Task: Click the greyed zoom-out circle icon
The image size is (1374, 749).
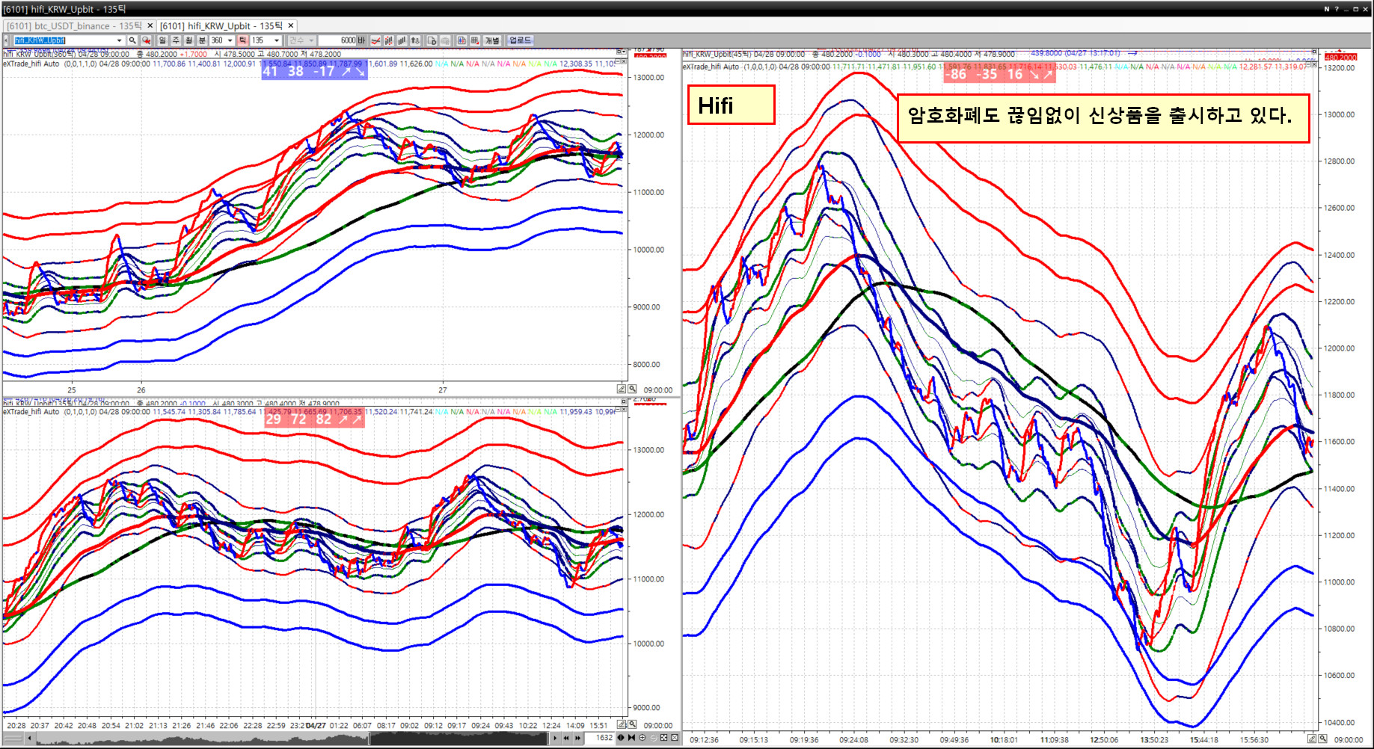Action: (x=653, y=738)
